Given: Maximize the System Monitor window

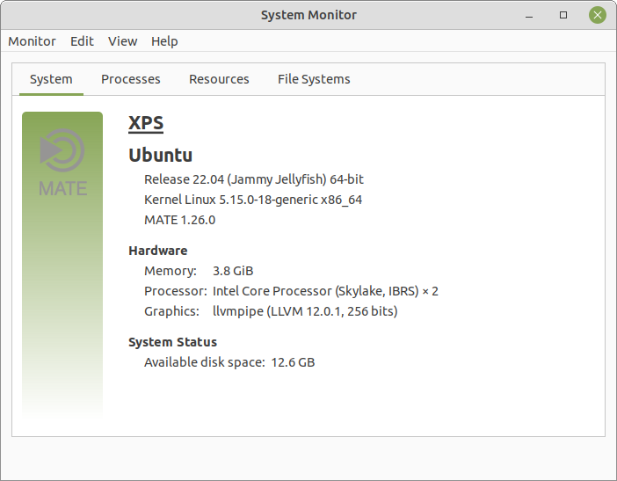Looking at the screenshot, I should [x=563, y=15].
